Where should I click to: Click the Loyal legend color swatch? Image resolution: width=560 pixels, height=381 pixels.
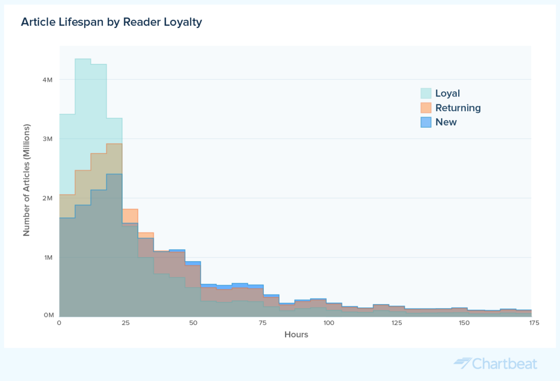pyautogui.click(x=426, y=93)
